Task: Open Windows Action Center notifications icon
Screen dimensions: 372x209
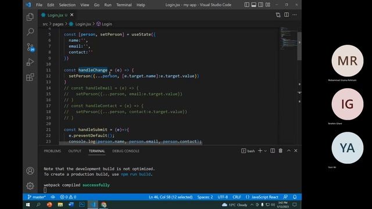Action: tap(295, 205)
